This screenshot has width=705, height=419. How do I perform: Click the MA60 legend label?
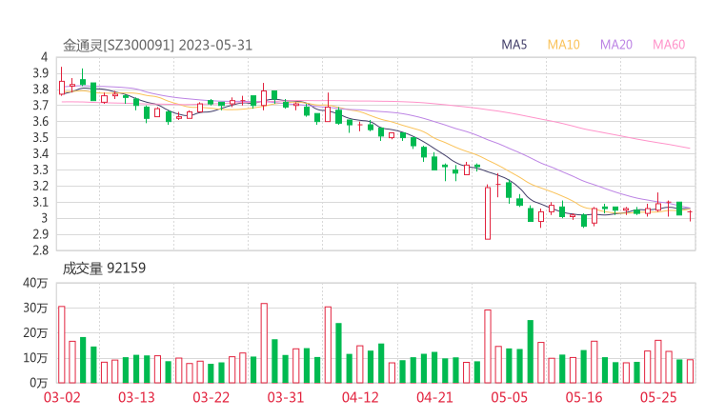669,45
